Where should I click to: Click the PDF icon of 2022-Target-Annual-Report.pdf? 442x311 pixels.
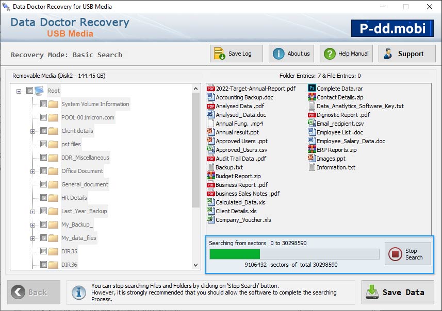coord(210,89)
